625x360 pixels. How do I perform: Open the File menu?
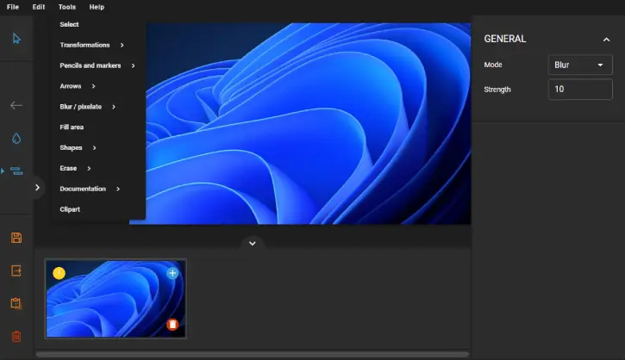[x=13, y=7]
